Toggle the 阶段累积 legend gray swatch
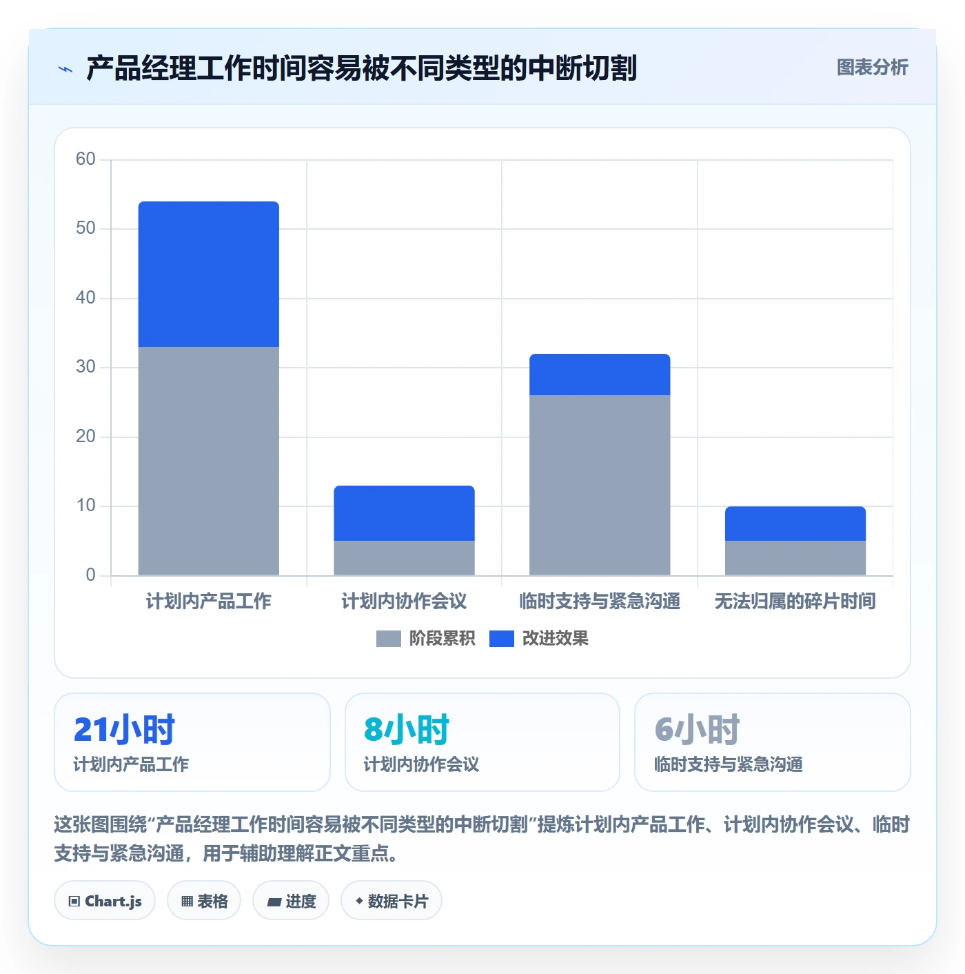965x974 pixels. tap(388, 639)
